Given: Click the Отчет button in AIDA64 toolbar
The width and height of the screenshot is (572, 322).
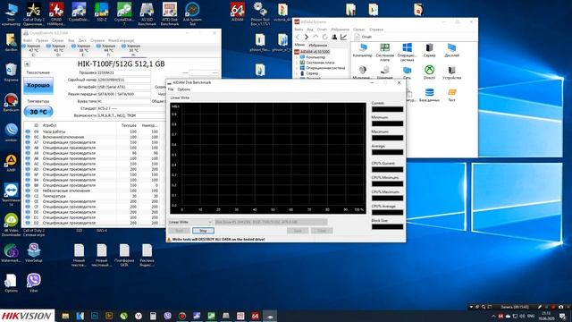Looking at the screenshot, I should point(364,37).
